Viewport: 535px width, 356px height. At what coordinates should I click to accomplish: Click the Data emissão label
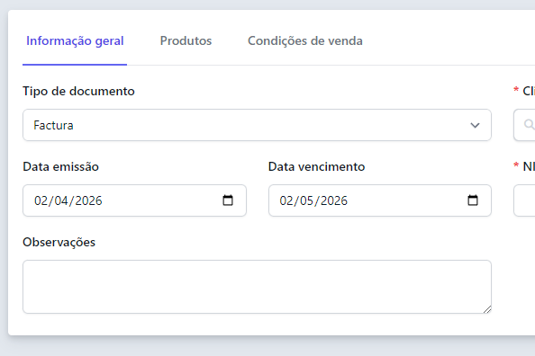pyautogui.click(x=60, y=167)
